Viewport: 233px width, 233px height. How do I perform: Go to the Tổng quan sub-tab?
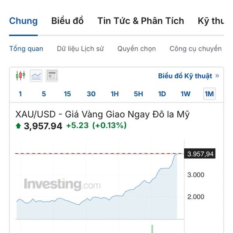coord(26,49)
